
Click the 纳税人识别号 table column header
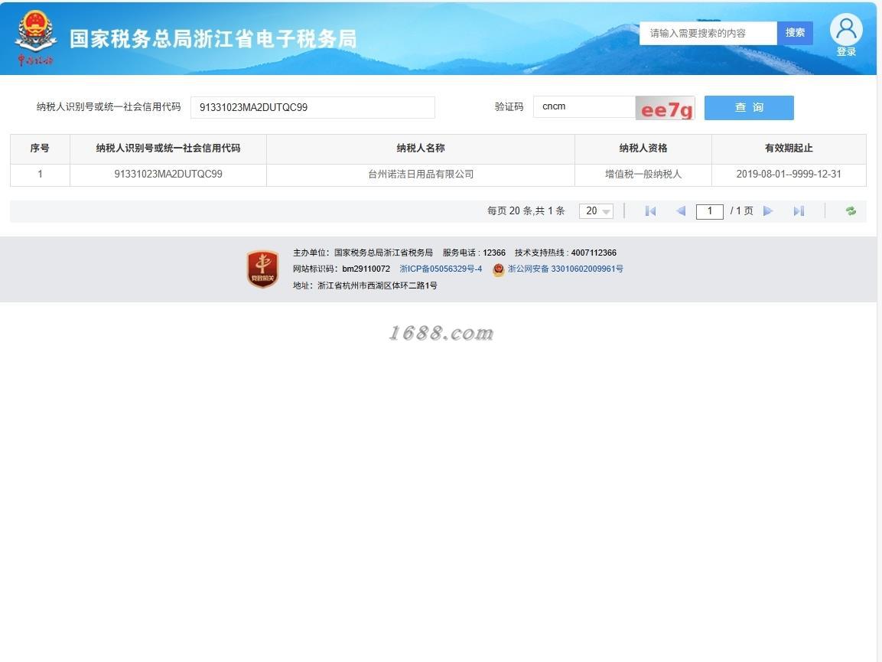click(168, 148)
